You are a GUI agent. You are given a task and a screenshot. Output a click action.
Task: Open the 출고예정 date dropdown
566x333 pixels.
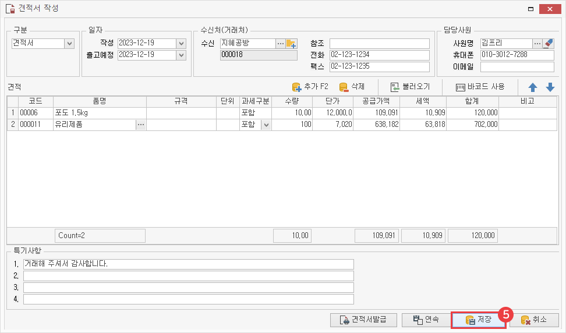coord(181,55)
